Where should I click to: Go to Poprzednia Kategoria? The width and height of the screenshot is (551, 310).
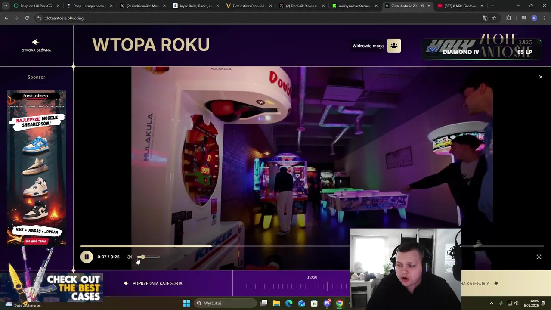(153, 283)
